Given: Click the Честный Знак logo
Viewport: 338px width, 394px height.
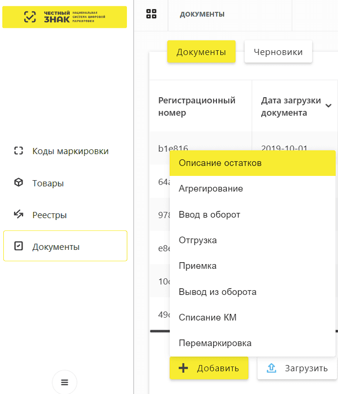Looking at the screenshot, I should tap(65, 17).
